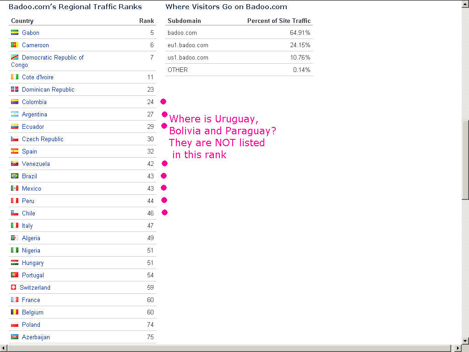This screenshot has height=352, width=469.
Task: Click the Peru flag icon
Action: click(15, 201)
